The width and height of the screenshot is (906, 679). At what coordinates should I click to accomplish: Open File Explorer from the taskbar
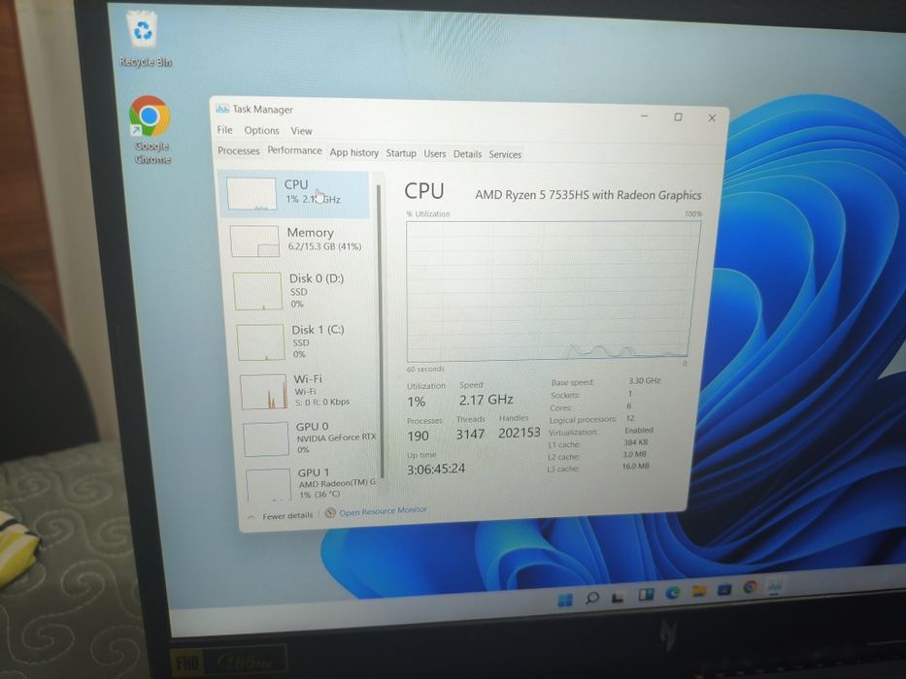pos(698,592)
